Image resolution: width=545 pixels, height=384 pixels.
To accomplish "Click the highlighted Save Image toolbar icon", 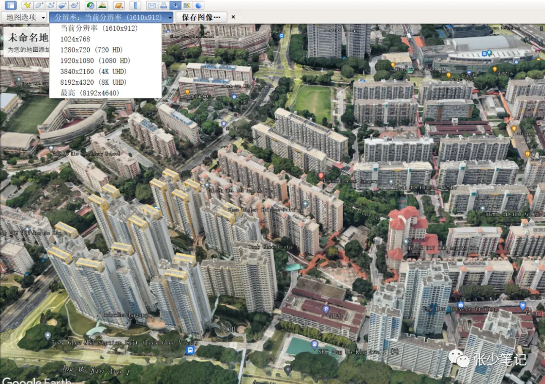I will (x=176, y=5).
